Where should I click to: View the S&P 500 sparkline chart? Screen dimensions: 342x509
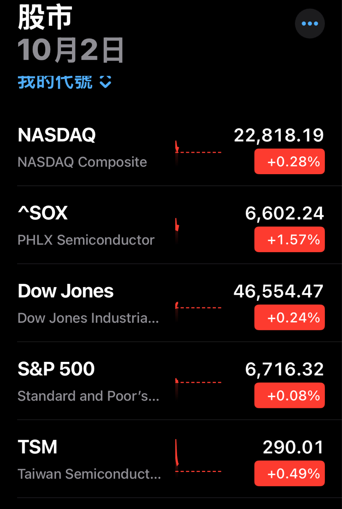[x=198, y=383]
